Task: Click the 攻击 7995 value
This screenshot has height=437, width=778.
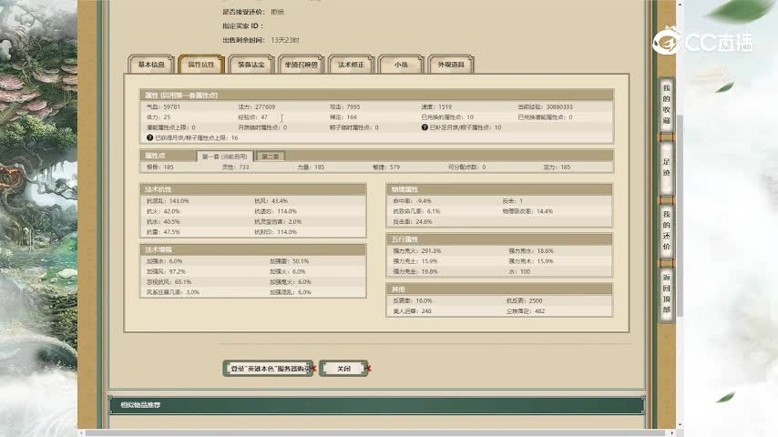Action: click(345, 107)
